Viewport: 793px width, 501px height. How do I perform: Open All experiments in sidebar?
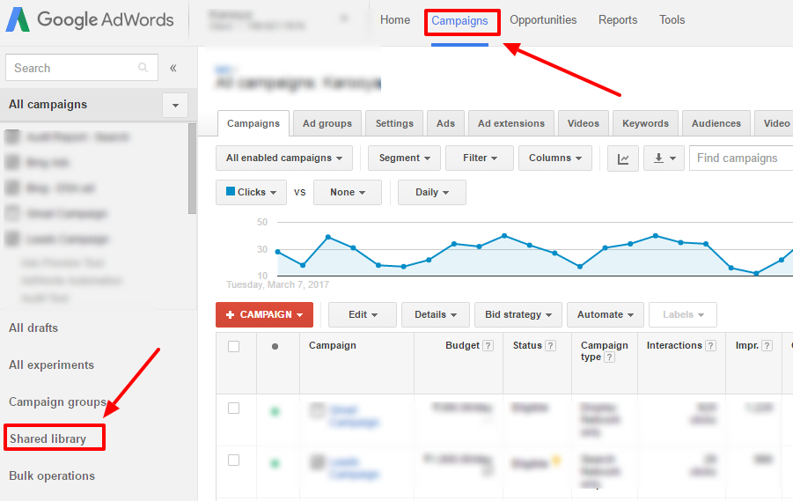(x=52, y=365)
